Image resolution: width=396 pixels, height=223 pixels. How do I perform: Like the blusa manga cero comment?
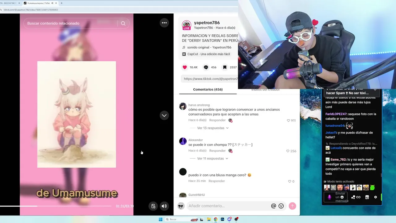click(290, 181)
